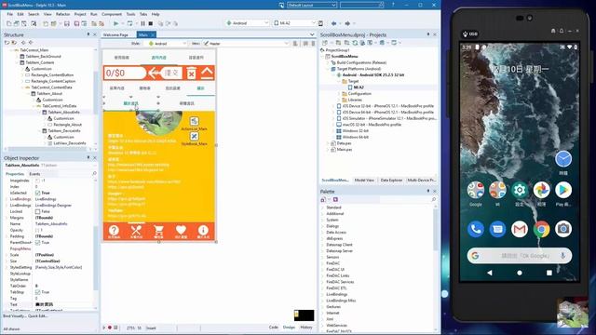Open the File menu
The height and width of the screenshot is (335, 596).
pos(10,14)
